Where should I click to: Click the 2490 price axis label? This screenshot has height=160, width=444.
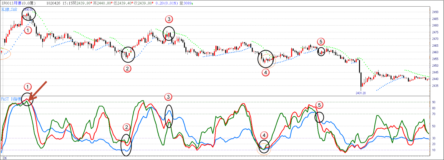pyautogui.click(x=435, y=12)
